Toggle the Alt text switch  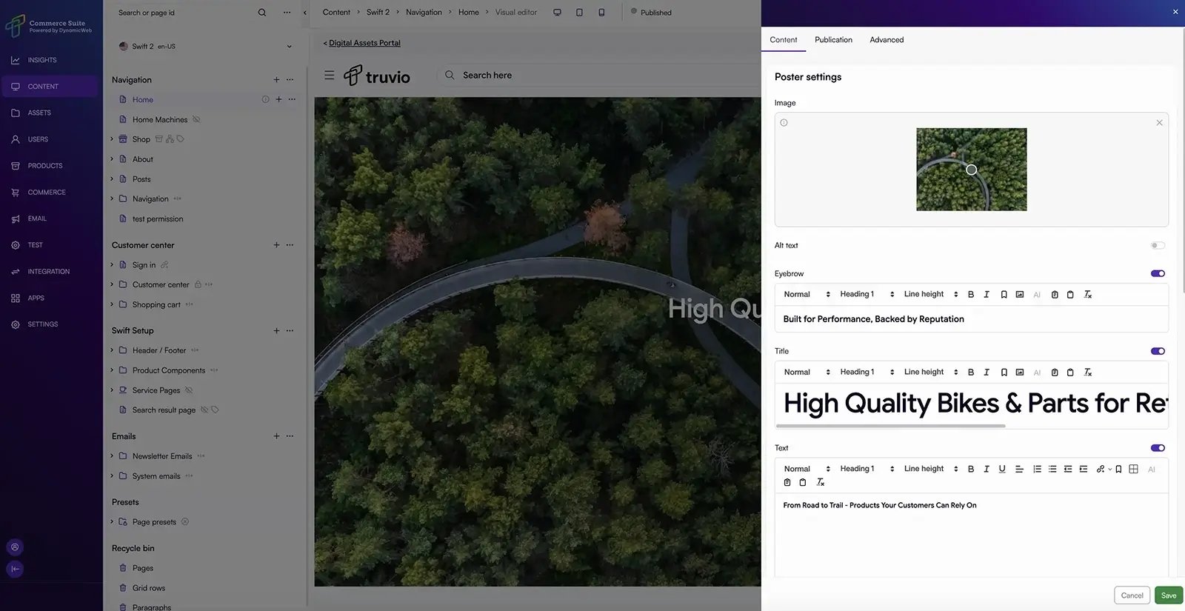point(1158,246)
